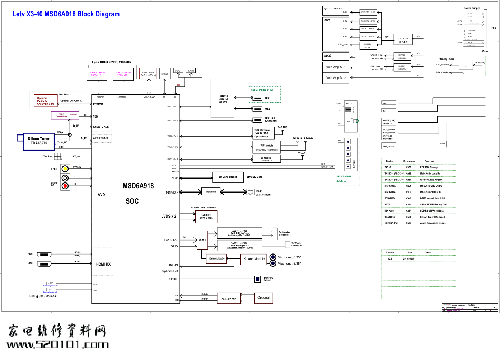Select the "To Panel LVDS Connector" label

[x=203, y=208]
